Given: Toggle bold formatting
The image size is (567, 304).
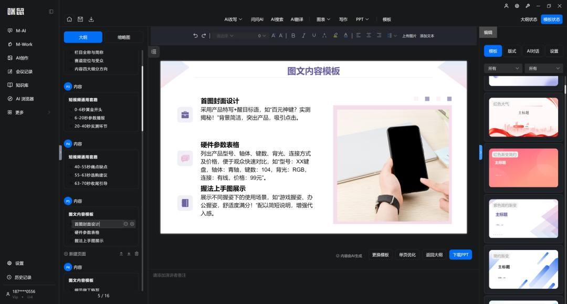Looking at the screenshot, I should click(x=293, y=35).
